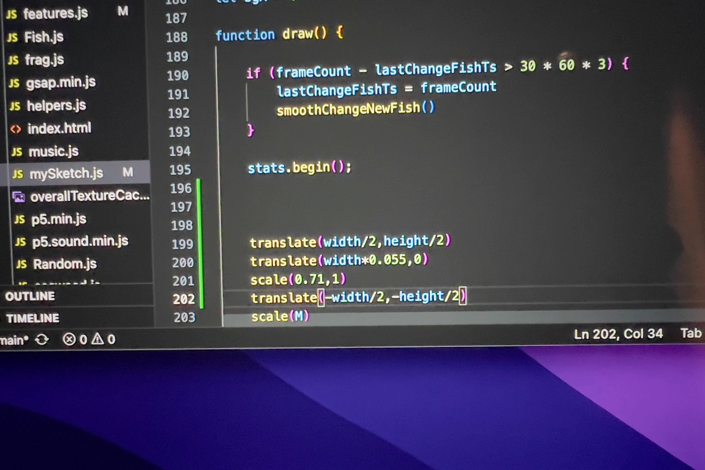Click the errors count icon
The height and width of the screenshot is (470, 705).
pos(69,339)
